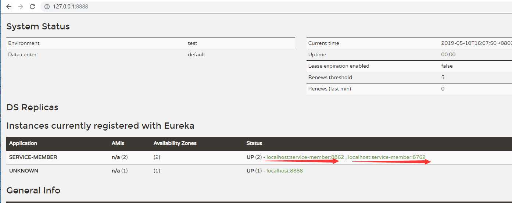
Task: Click availability zones '(2)' for SERVICE-MEMBER
Action: (157, 157)
